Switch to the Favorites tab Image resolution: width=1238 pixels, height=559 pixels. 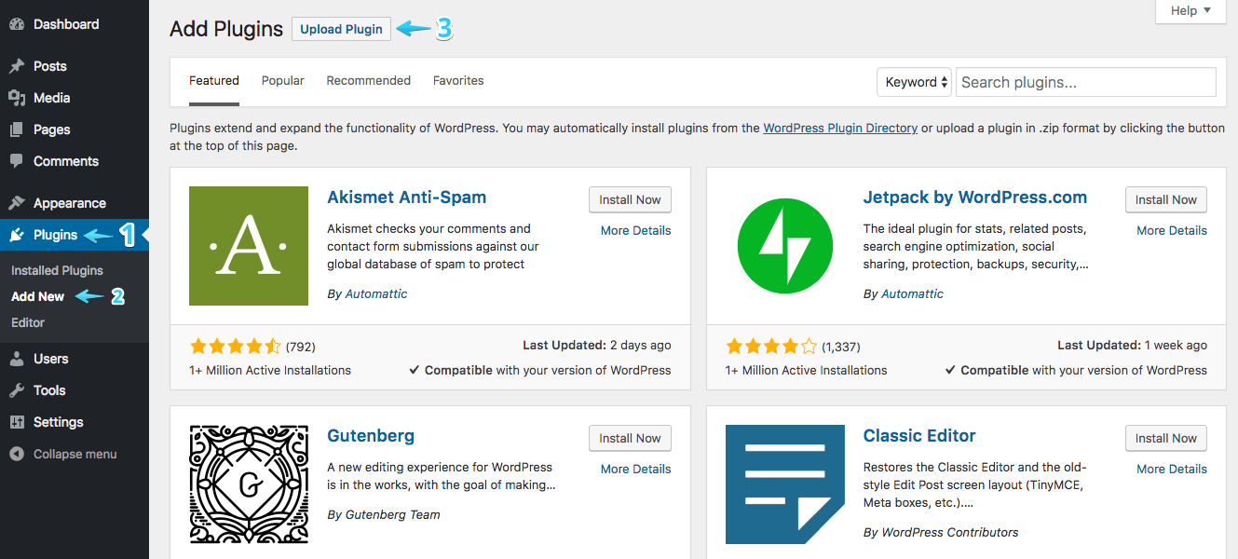click(458, 81)
